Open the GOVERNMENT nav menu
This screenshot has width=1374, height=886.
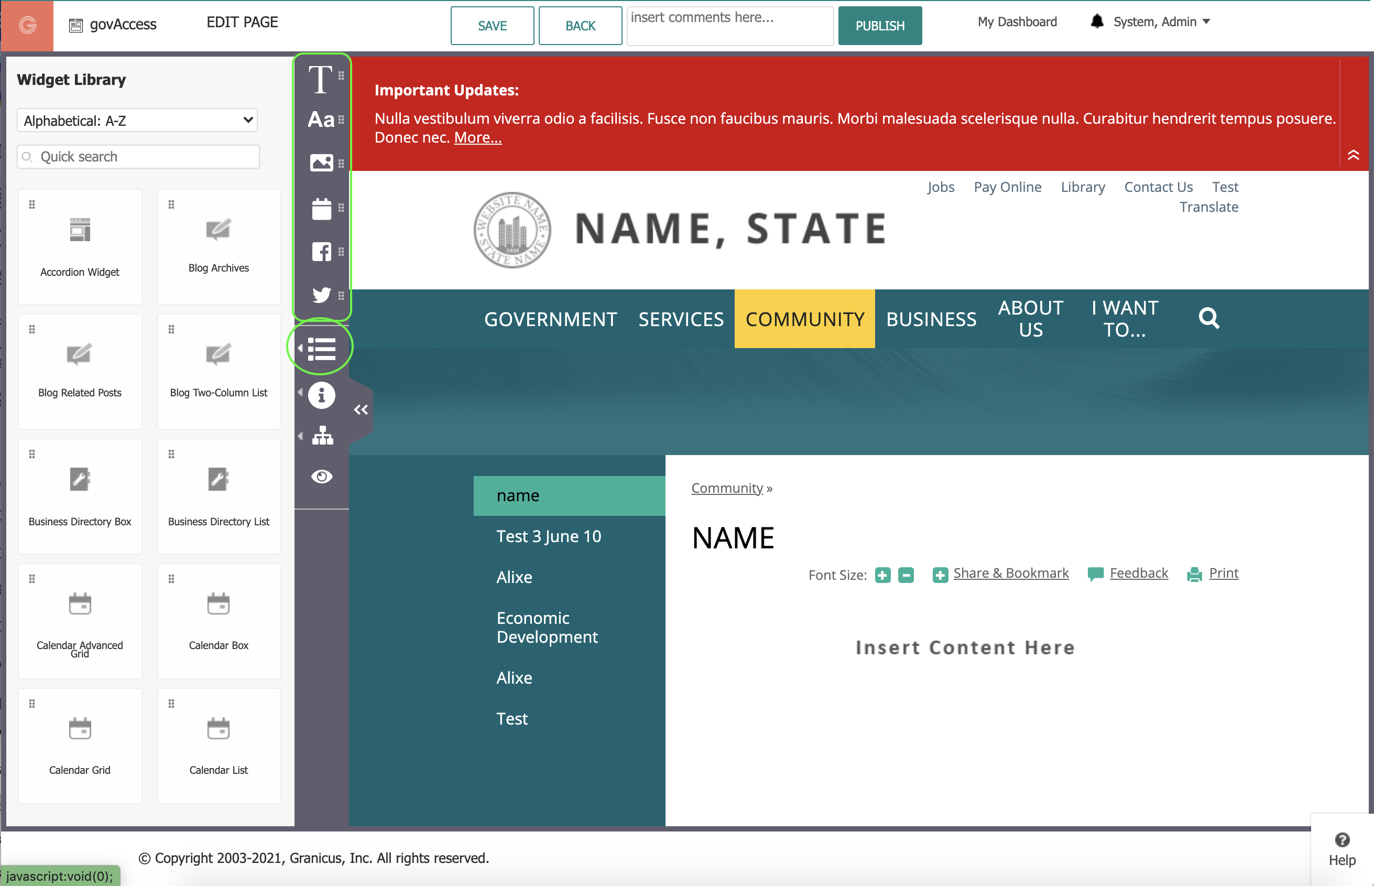coord(550,319)
